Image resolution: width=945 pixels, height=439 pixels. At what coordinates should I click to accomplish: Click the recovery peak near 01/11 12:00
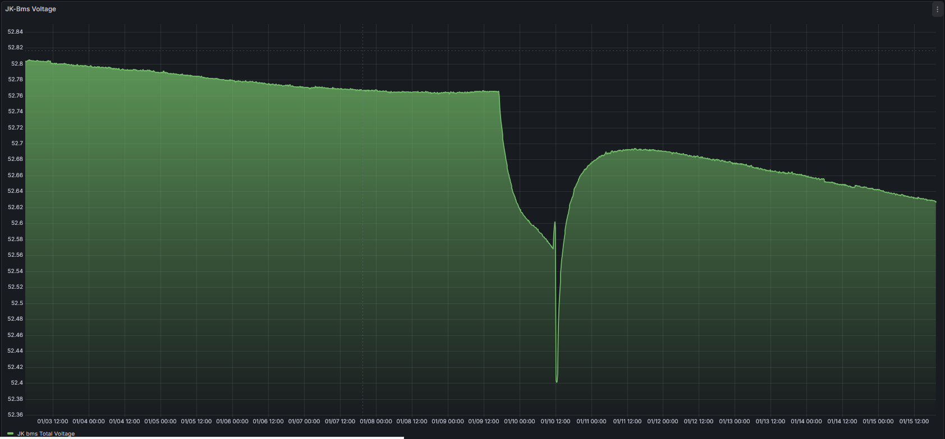coord(634,149)
